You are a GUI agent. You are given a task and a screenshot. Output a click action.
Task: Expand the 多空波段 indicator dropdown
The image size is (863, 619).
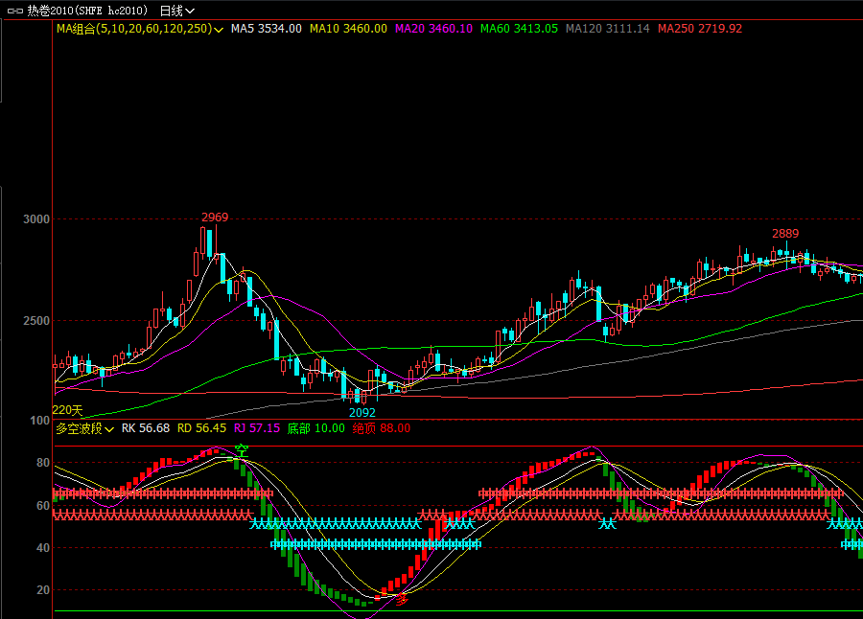tap(108, 429)
